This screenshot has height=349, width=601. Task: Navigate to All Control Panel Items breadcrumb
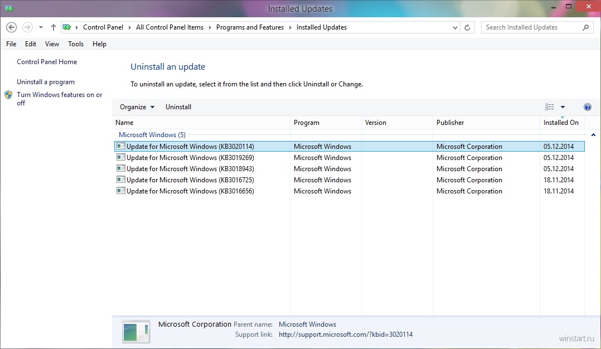[170, 27]
